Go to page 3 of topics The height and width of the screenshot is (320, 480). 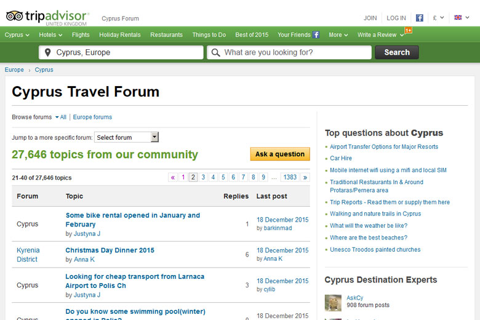click(203, 177)
